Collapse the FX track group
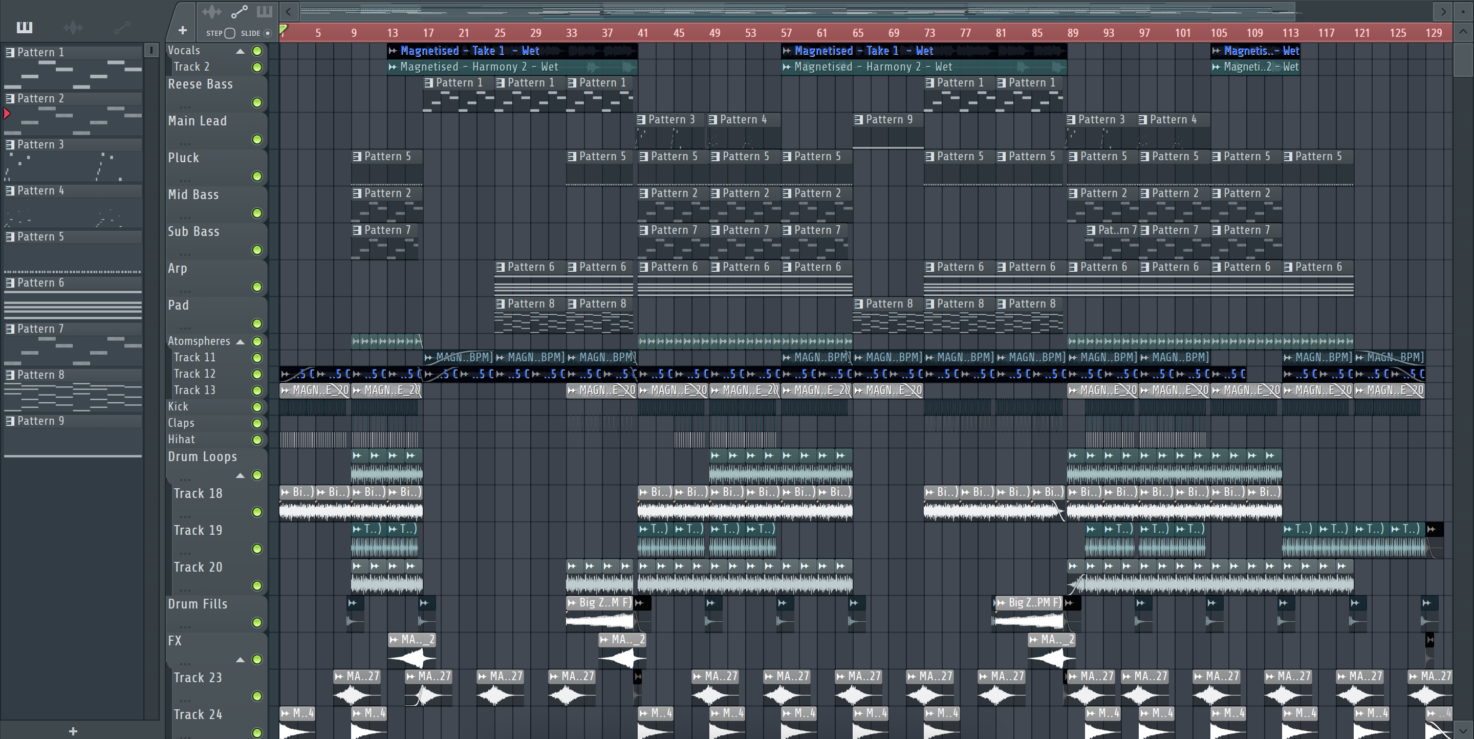The height and width of the screenshot is (739, 1474). (x=241, y=660)
